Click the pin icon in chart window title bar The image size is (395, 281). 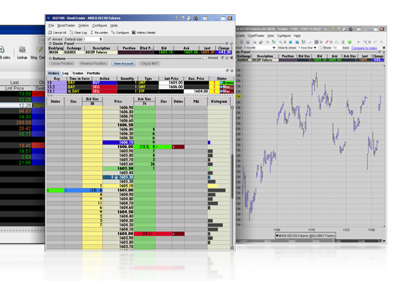click(333, 29)
